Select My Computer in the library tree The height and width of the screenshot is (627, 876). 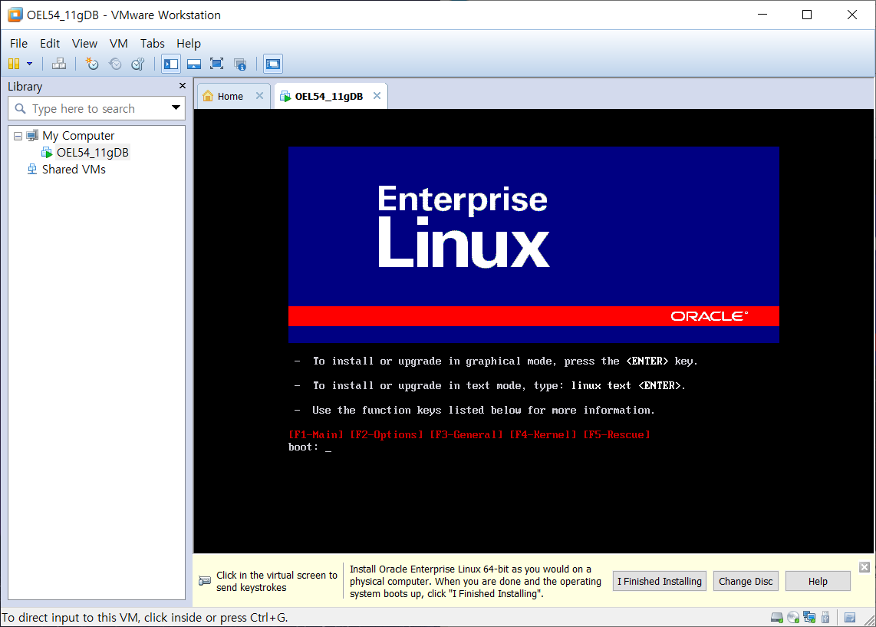click(78, 136)
